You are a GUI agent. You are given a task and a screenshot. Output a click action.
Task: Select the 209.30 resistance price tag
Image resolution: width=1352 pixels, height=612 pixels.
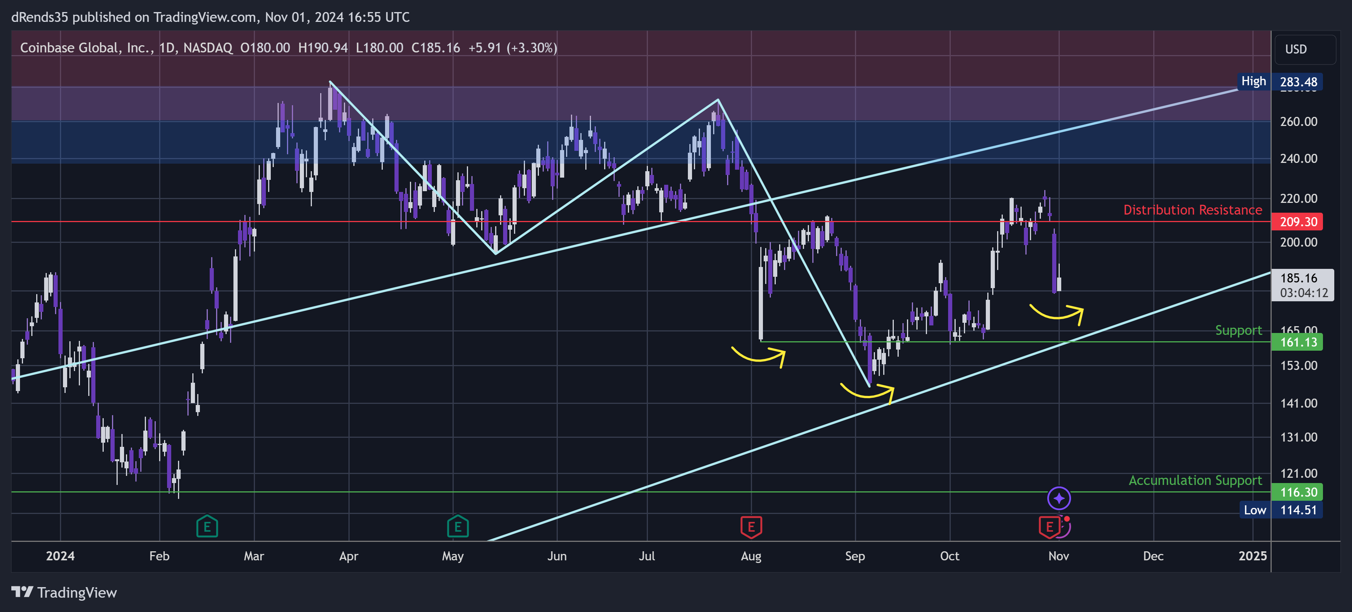[1297, 221]
